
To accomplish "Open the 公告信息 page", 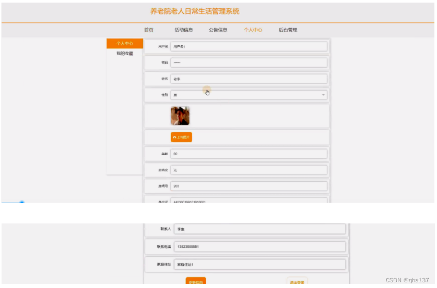I will pos(218,30).
